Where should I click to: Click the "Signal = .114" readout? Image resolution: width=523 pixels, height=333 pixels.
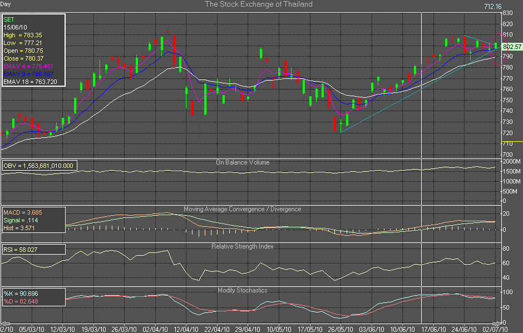tap(21, 220)
